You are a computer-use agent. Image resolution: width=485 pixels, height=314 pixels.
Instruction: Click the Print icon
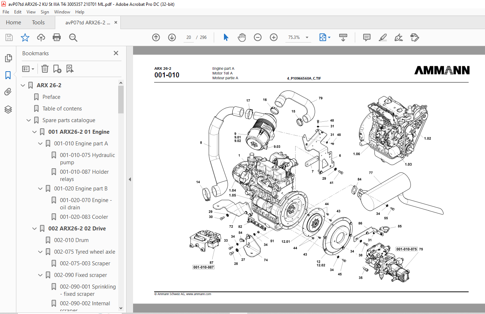point(57,37)
